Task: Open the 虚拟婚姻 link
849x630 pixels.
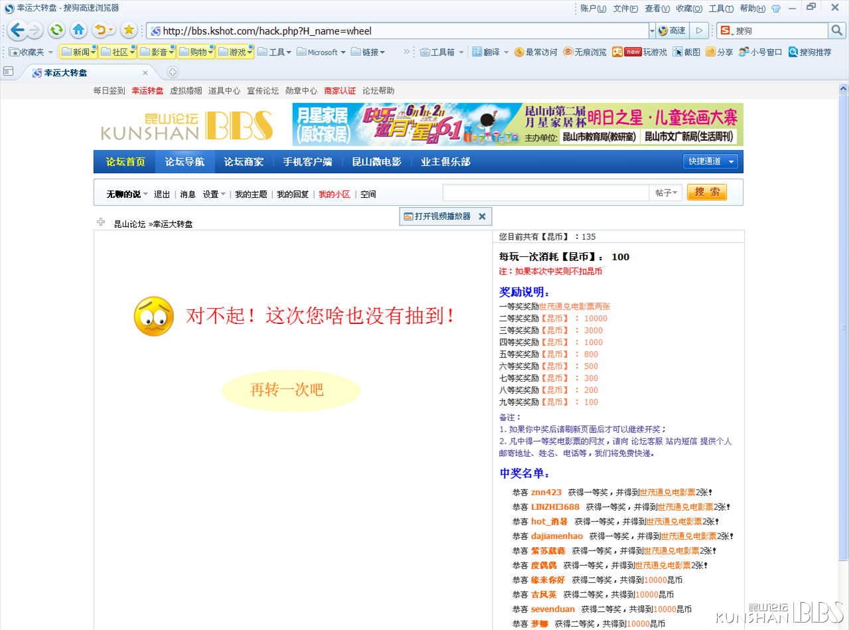Action: 186,91
